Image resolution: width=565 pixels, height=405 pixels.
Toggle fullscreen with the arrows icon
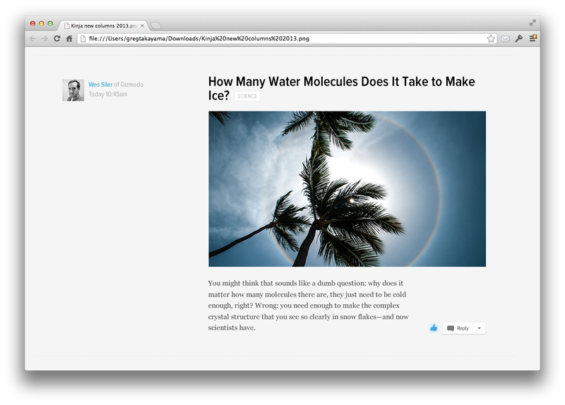pyautogui.click(x=533, y=23)
